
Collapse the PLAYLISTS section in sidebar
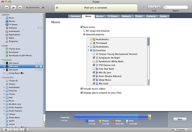point(2,77)
